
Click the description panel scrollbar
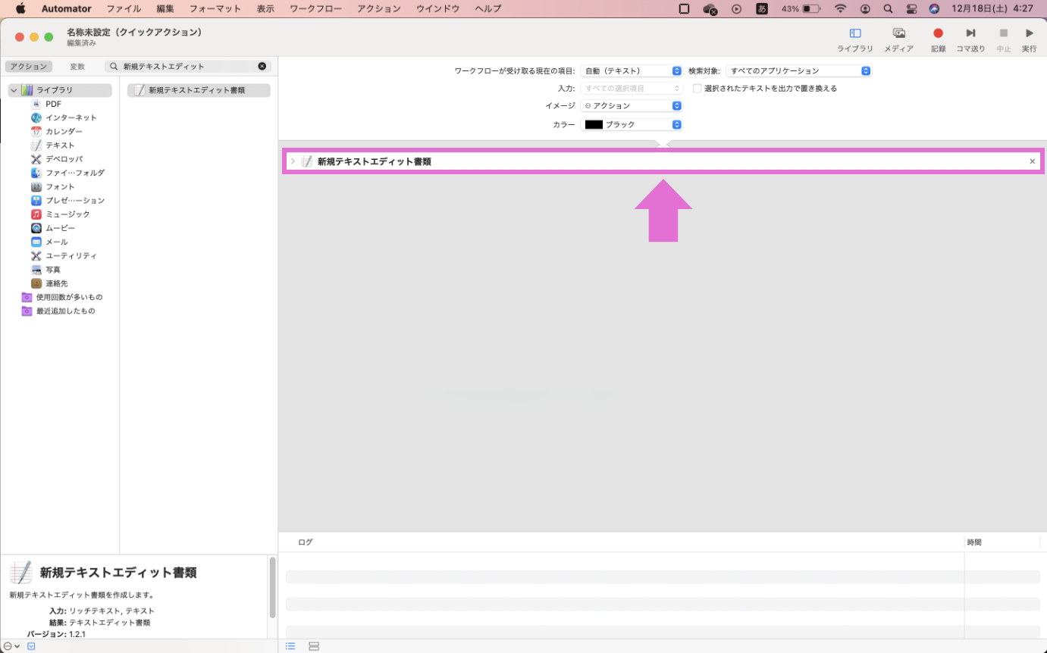(x=272, y=587)
